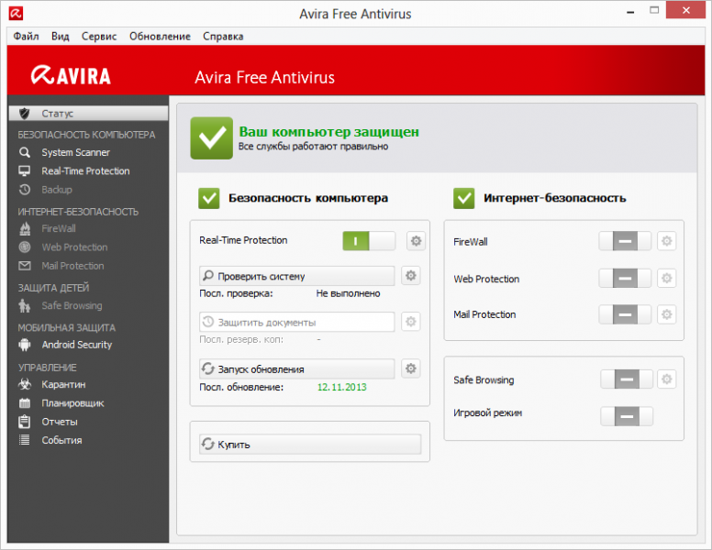
Task: Open the FireWall settings gear
Action: point(667,241)
